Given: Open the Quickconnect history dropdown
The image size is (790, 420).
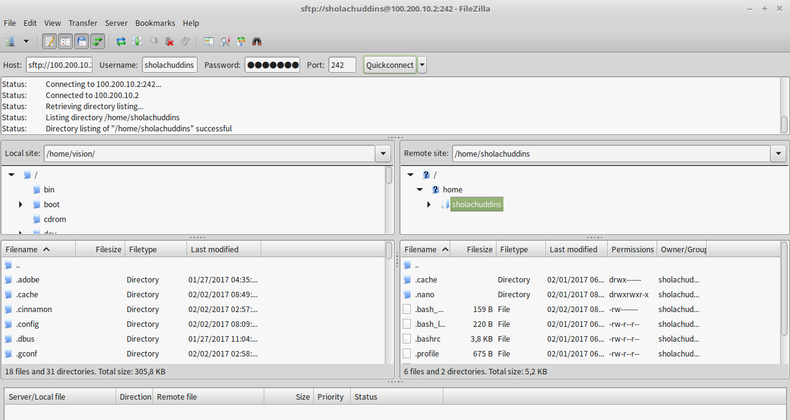Looking at the screenshot, I should 421,65.
